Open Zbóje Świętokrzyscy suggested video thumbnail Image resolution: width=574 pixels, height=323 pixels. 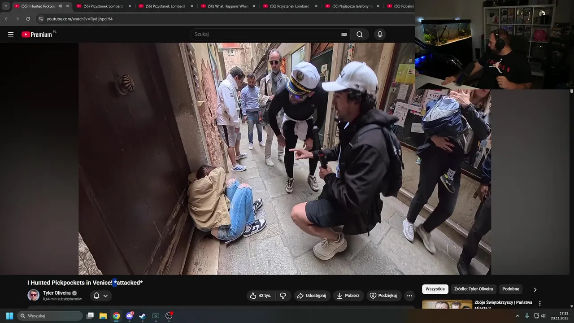(447, 305)
